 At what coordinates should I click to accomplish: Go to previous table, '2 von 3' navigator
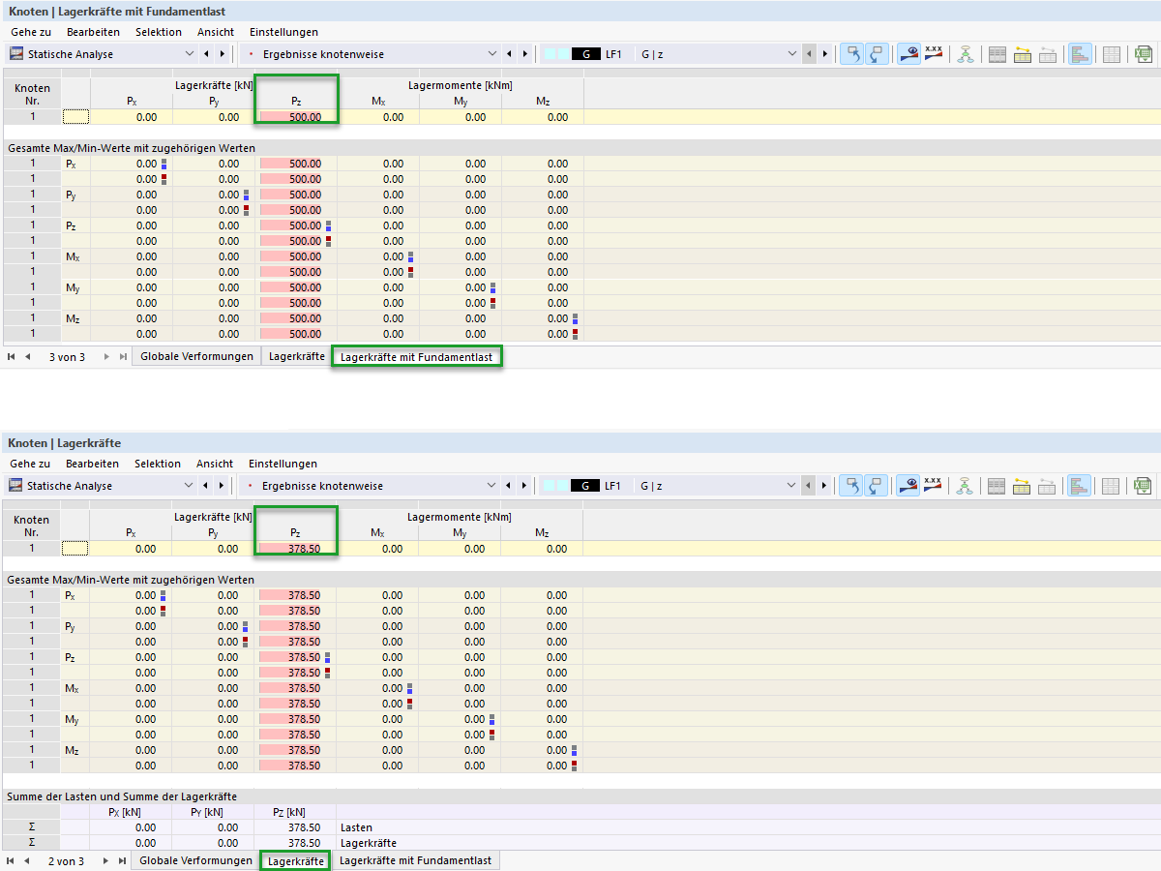click(27, 860)
